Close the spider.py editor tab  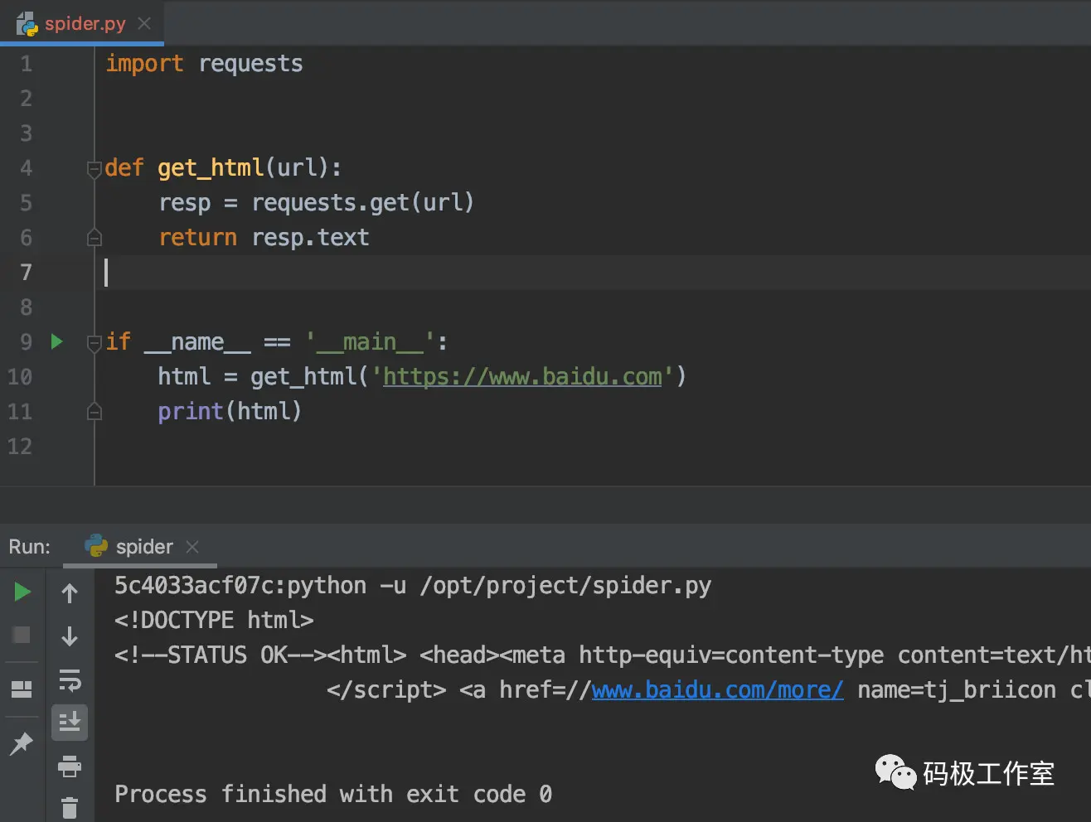(144, 23)
